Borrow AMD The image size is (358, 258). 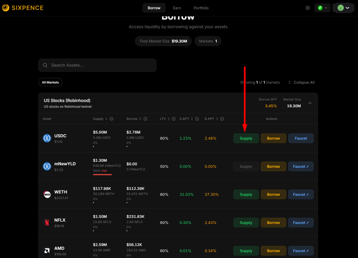coord(274,251)
